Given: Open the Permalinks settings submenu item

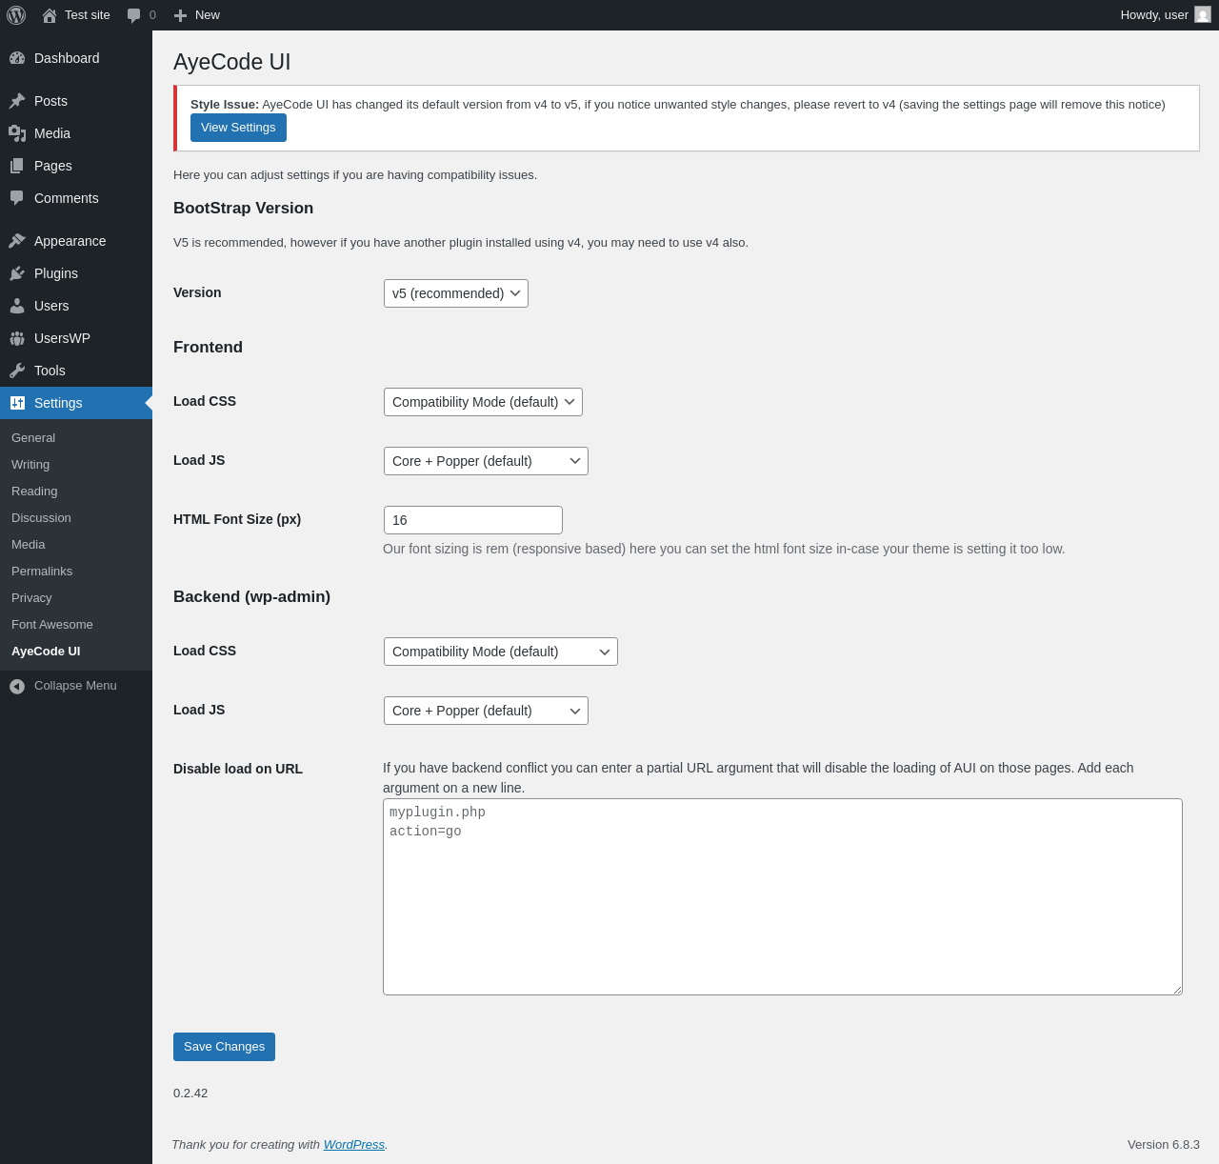Looking at the screenshot, I should pyautogui.click(x=42, y=572).
